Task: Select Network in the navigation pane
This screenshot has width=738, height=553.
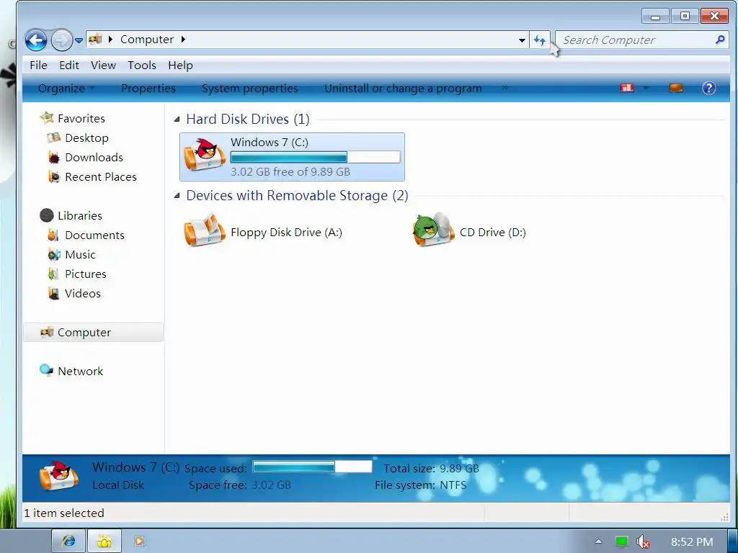Action: point(80,372)
